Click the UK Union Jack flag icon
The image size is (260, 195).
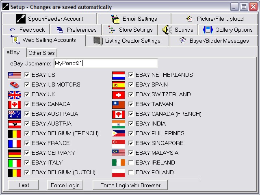(x=15, y=95)
